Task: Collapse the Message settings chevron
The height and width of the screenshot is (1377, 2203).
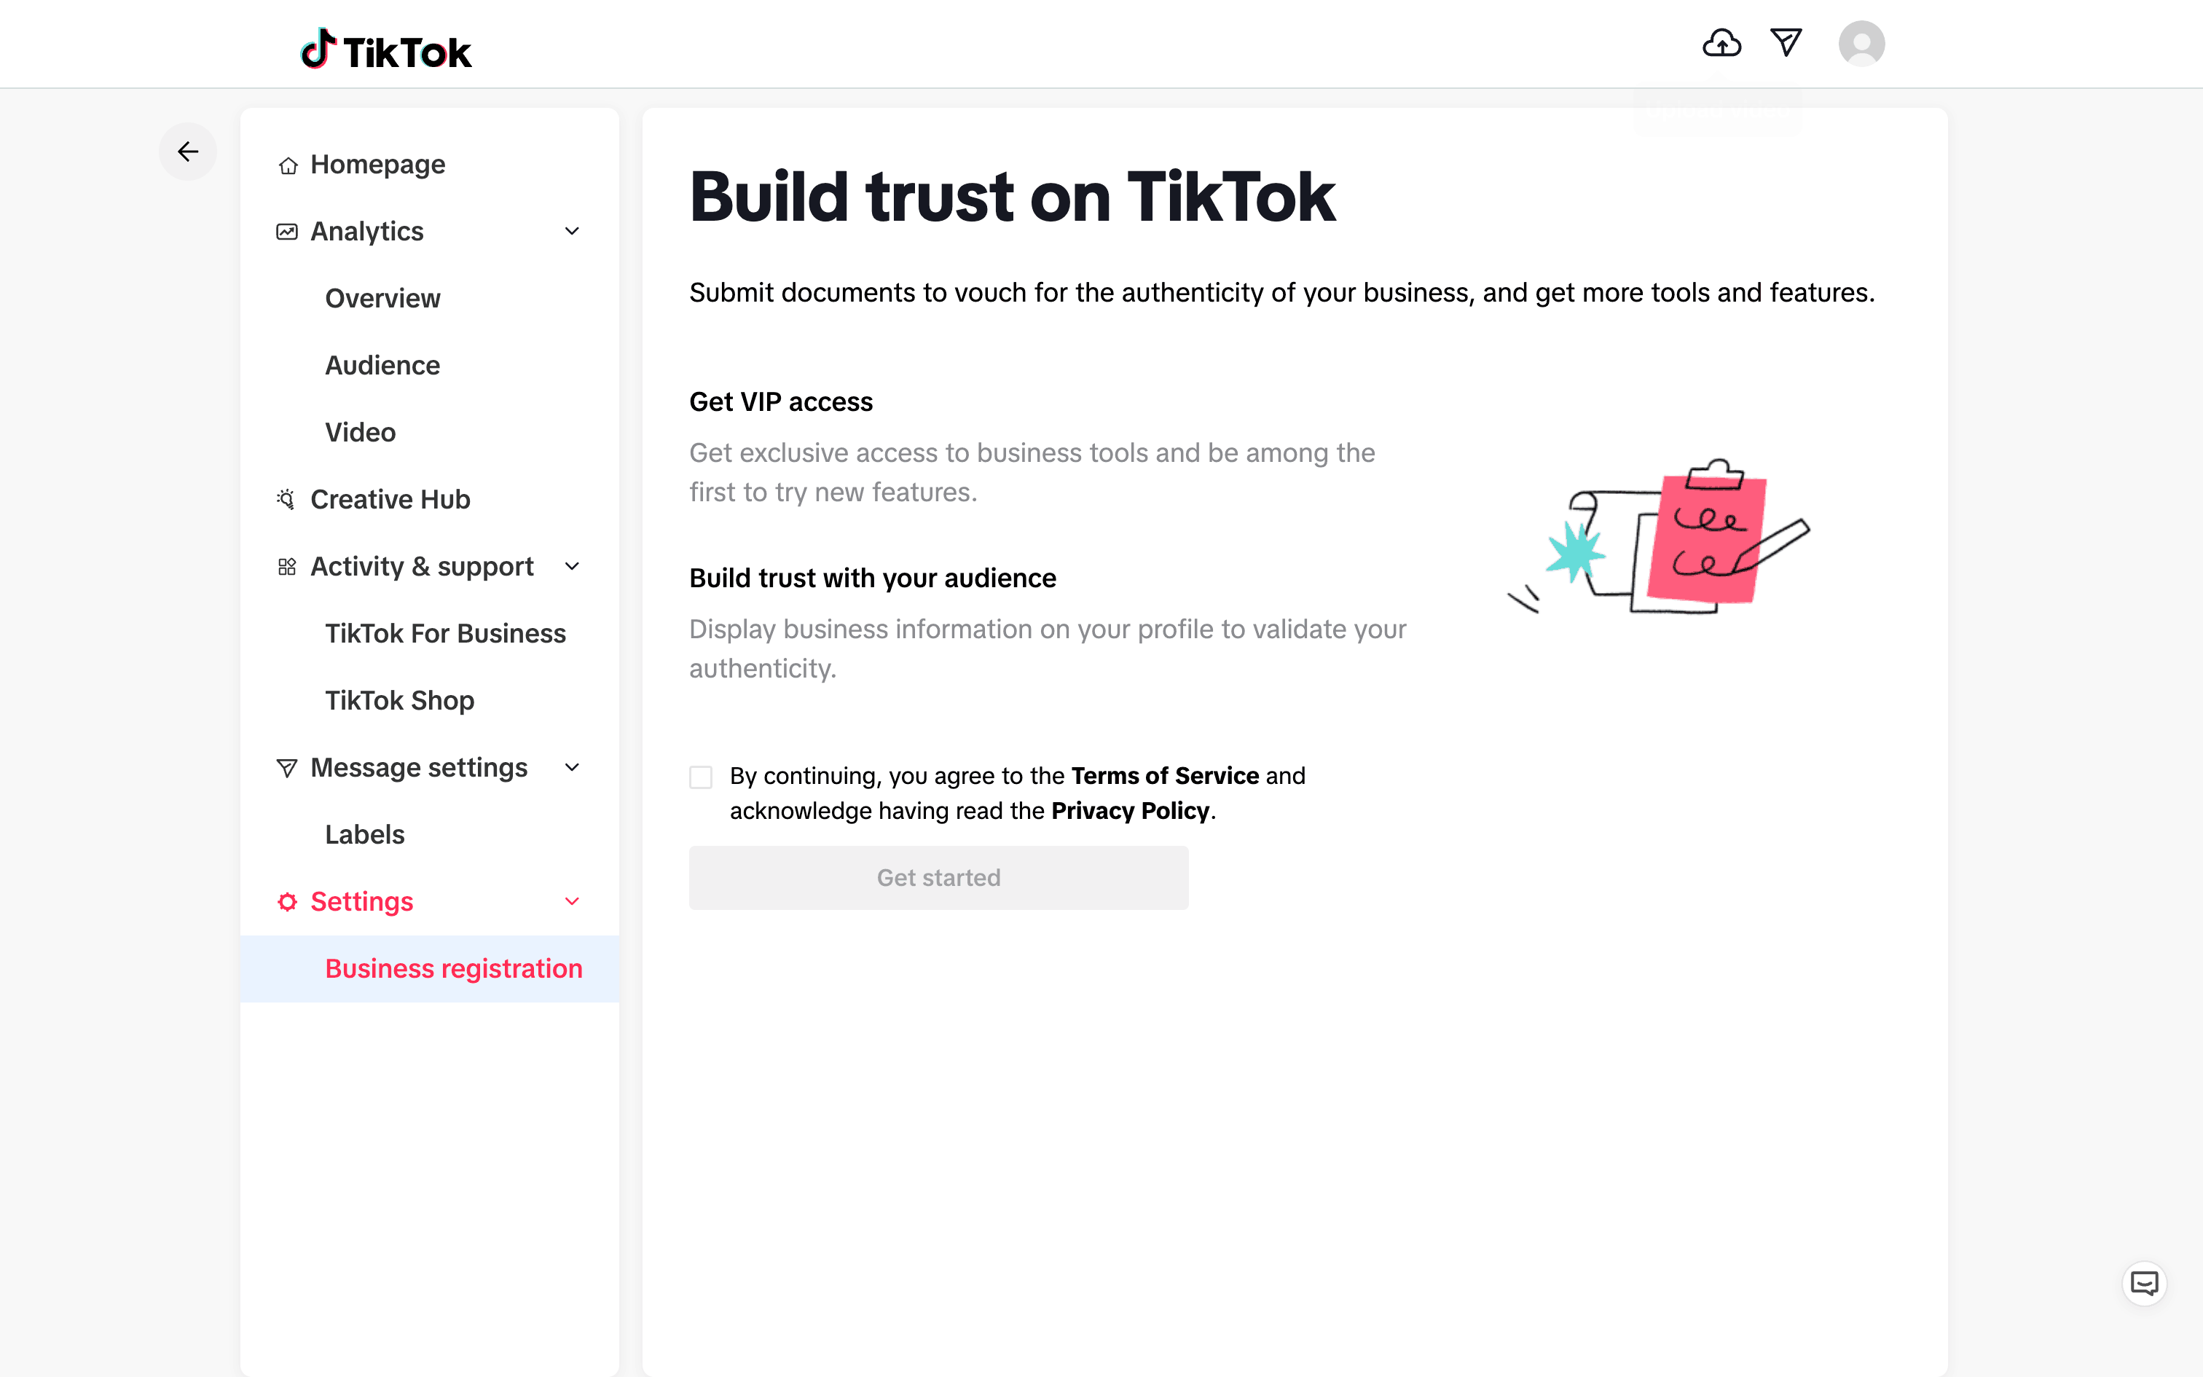Action: [572, 768]
